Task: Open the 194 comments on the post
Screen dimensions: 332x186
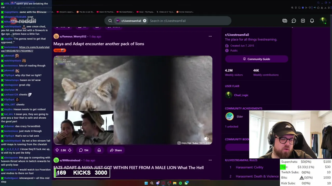Action: pos(84,150)
